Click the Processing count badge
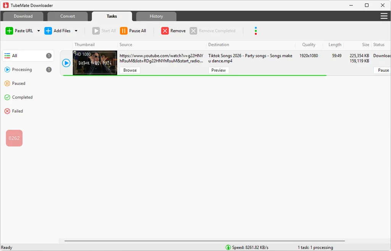Screen dimensions: 391x251 (x=49, y=70)
